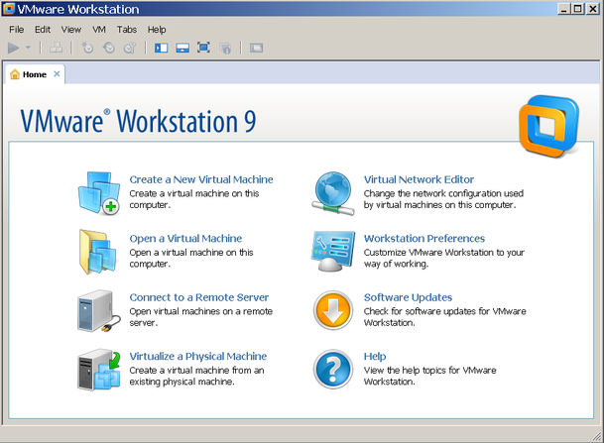Image resolution: width=604 pixels, height=443 pixels.
Task: Click the Help link on the home page
Action: pos(375,357)
